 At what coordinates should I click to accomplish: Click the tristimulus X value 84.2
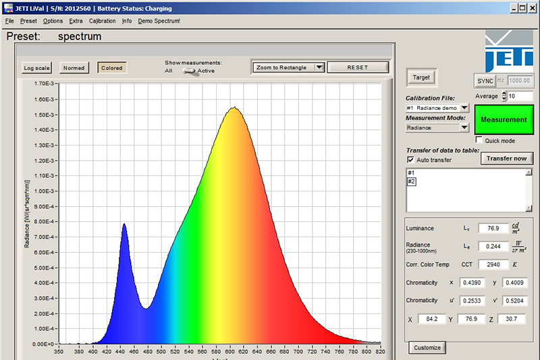(432, 319)
